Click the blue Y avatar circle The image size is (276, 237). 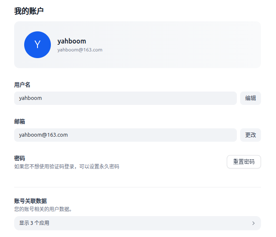(x=38, y=45)
